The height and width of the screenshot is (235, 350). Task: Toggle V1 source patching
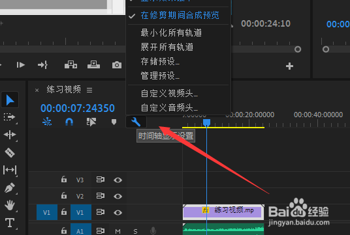[x=47, y=212]
